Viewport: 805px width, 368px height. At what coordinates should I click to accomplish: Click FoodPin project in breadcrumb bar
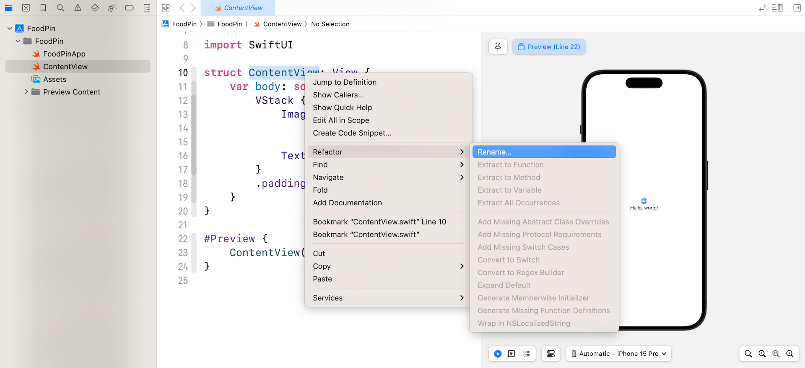pos(179,24)
